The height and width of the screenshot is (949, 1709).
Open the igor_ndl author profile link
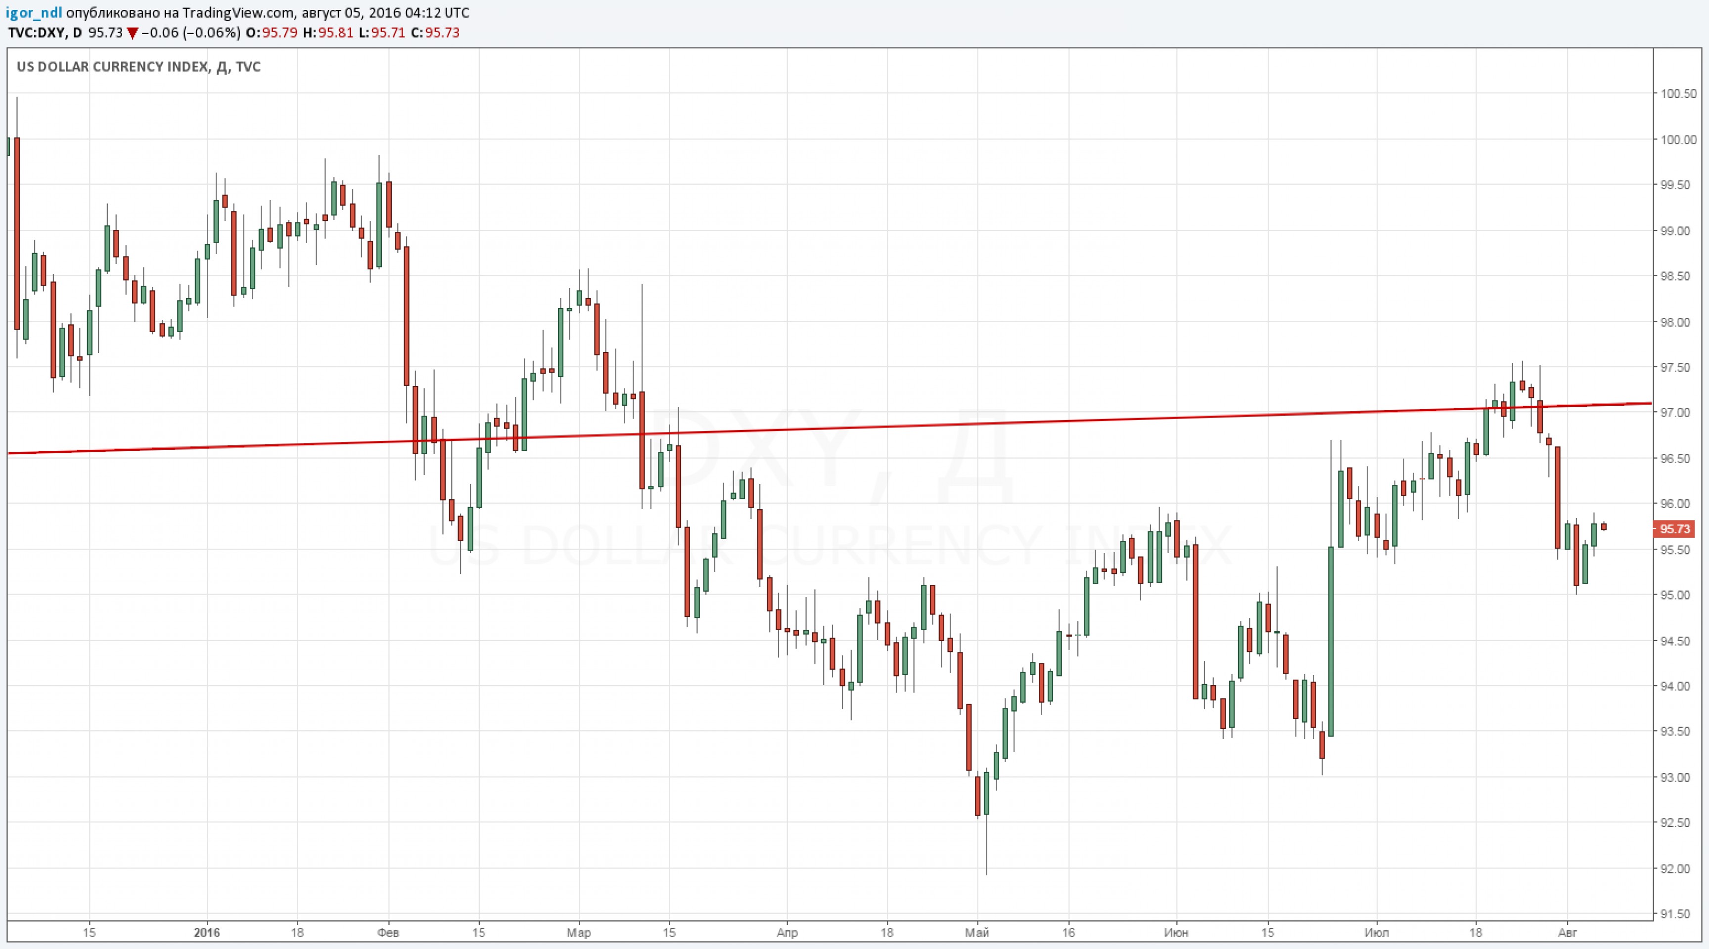pyautogui.click(x=34, y=12)
